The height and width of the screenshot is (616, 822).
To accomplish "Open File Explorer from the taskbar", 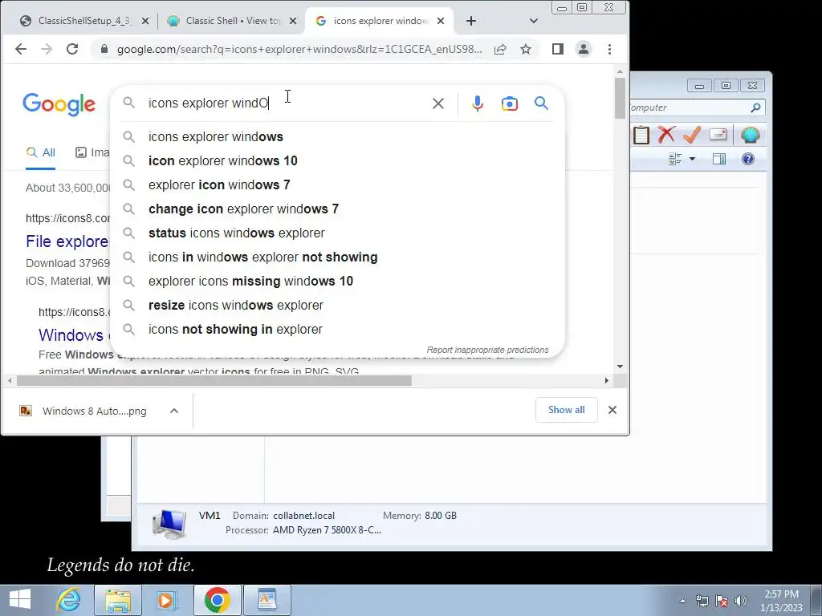I will (118, 600).
